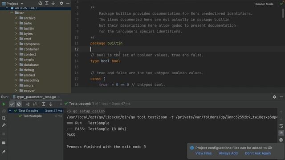The height and width of the screenshot is (160, 285).
Task: Hide the Run tool window
Action: point(281,97)
